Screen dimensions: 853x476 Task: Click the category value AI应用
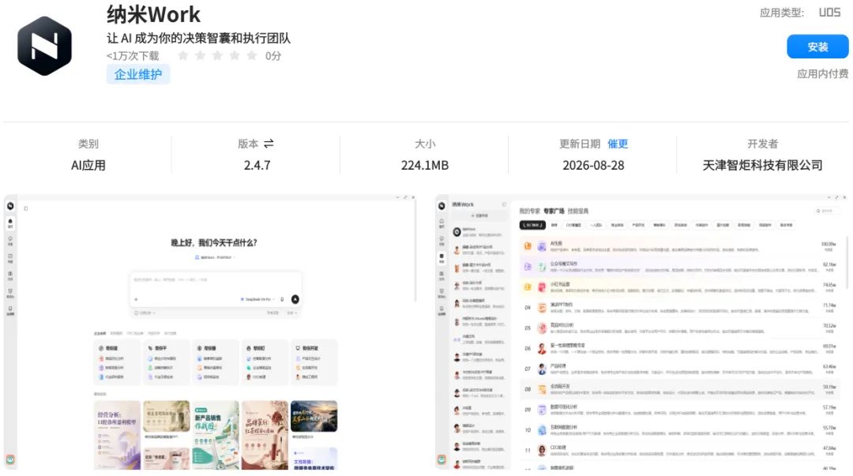pos(88,165)
